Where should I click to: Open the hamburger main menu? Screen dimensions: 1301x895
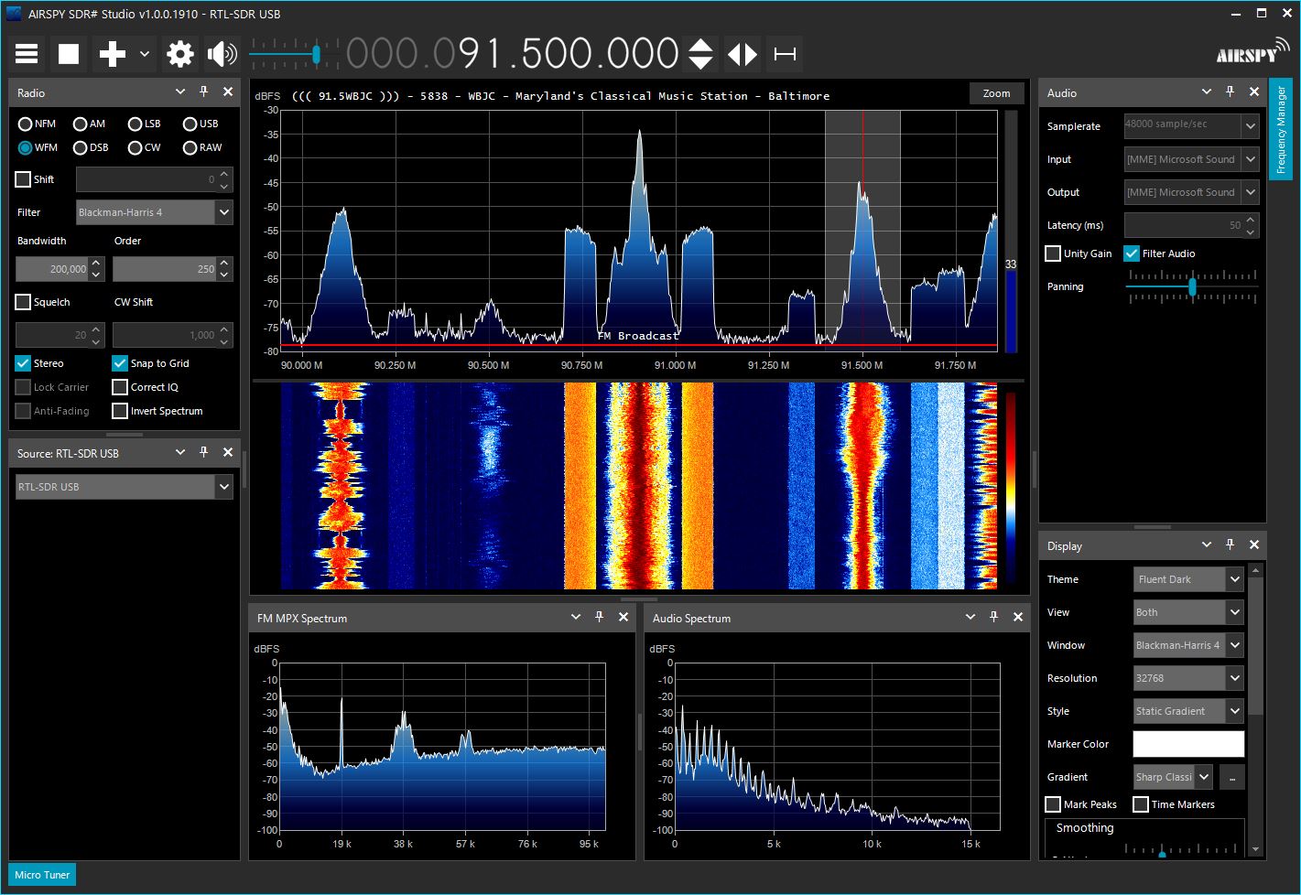(27, 54)
